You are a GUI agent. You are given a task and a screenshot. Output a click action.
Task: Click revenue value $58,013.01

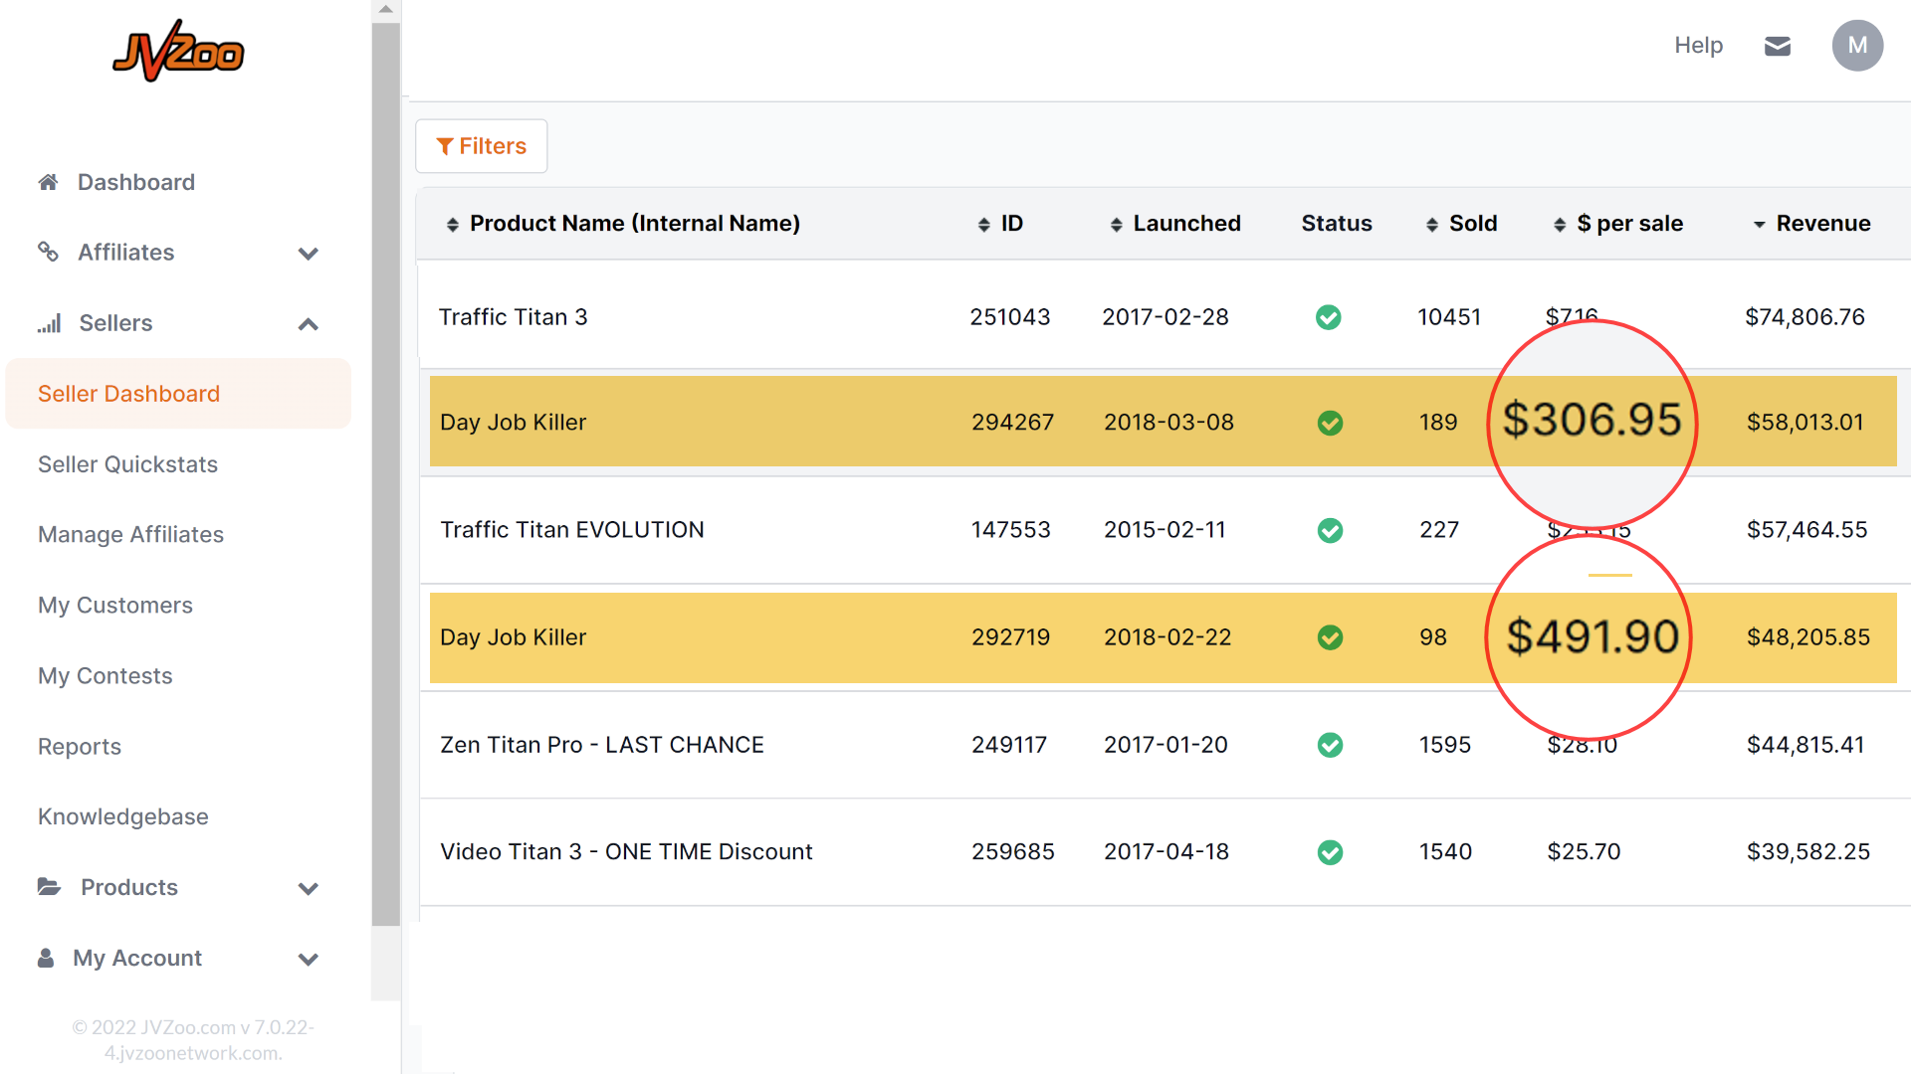coord(1805,423)
